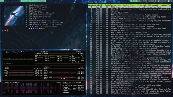173x97 pixels.
Task: Reset net totals with zero option
Action: tap(69, 82)
